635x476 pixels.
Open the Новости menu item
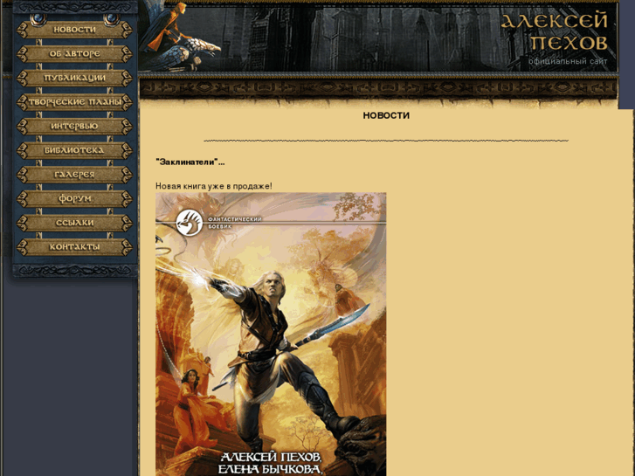click(x=74, y=30)
